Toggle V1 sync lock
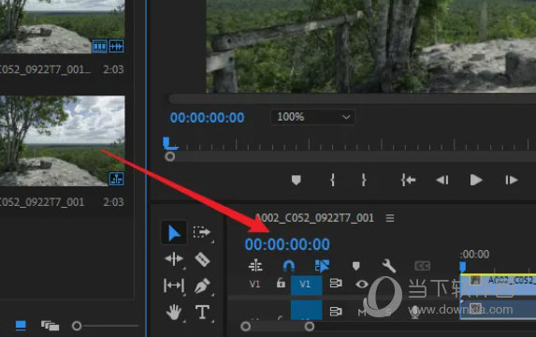This screenshot has width=536, height=337. tap(335, 284)
